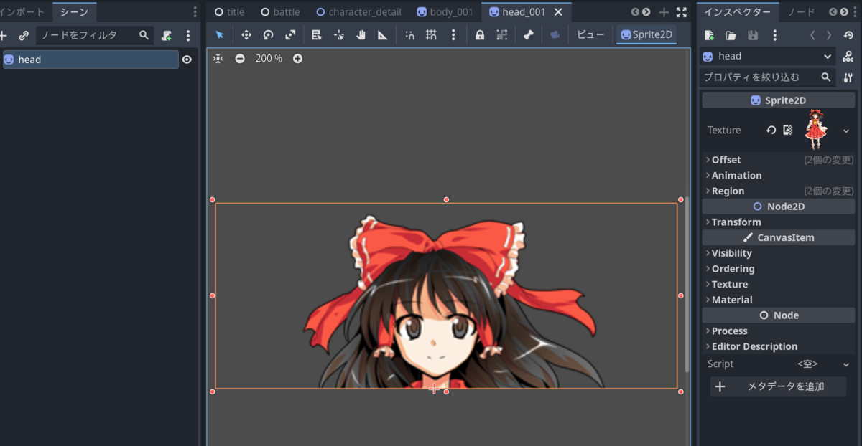Image resolution: width=862 pixels, height=446 pixels.
Task: Click the greyed camera override icon
Action: click(x=555, y=34)
